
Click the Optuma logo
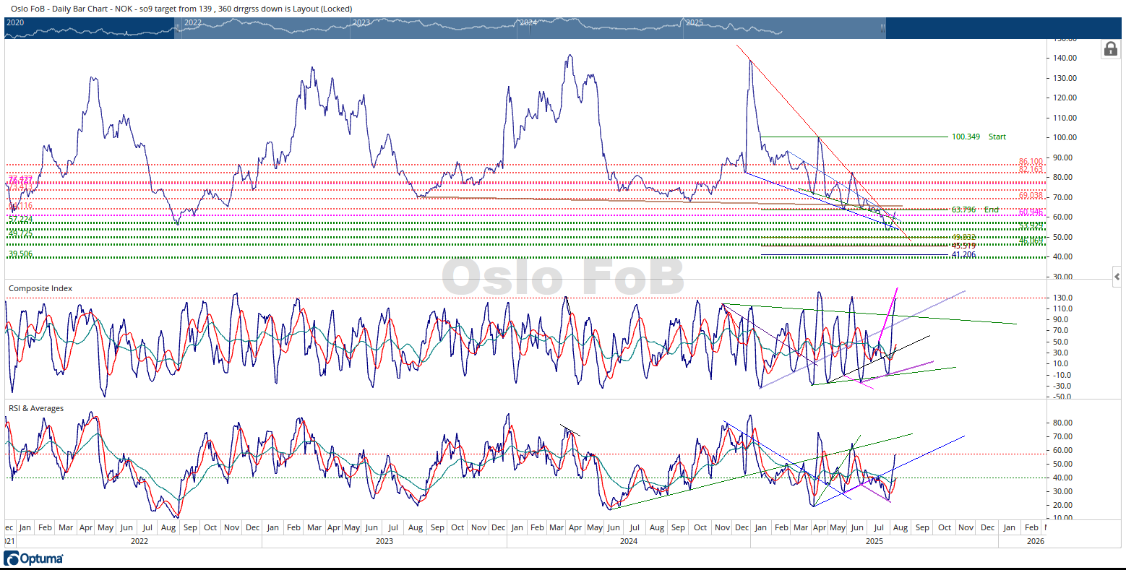pos(34,558)
